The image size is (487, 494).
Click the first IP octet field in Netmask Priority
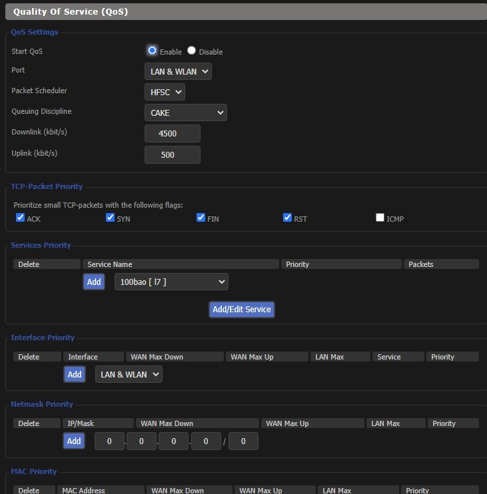click(109, 441)
